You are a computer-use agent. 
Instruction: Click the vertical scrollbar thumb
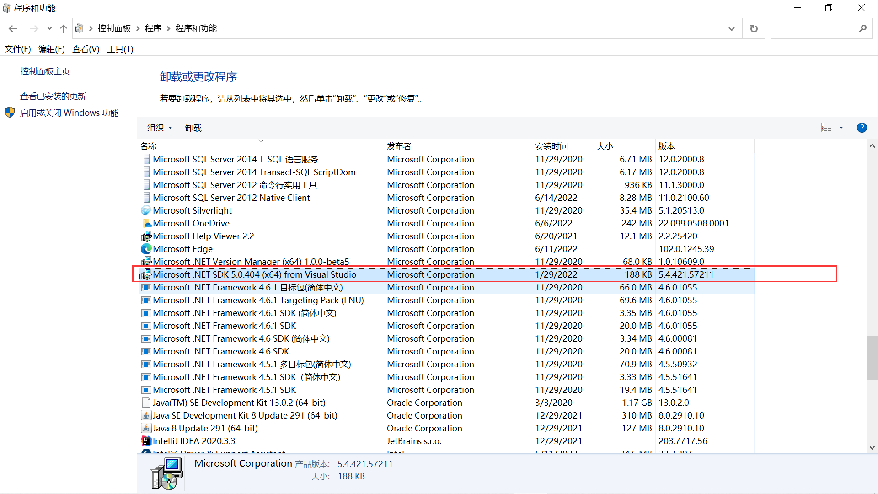(872, 358)
